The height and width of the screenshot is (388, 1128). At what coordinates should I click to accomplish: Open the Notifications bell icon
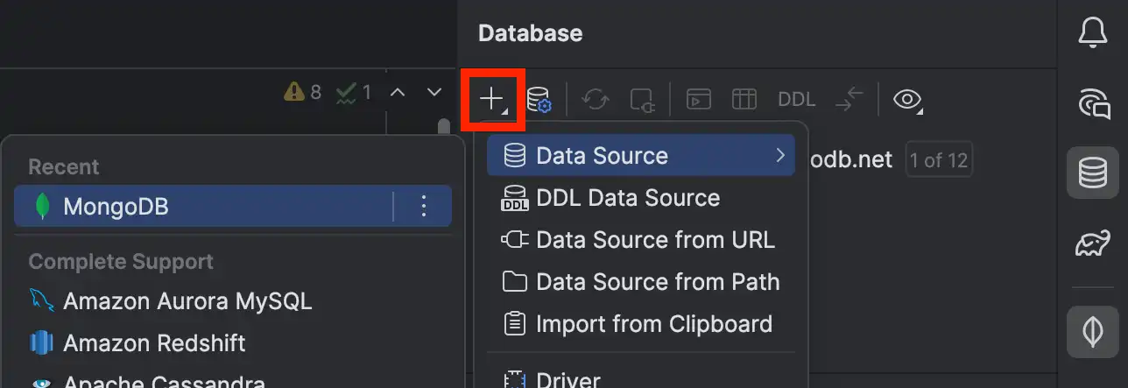(x=1092, y=33)
